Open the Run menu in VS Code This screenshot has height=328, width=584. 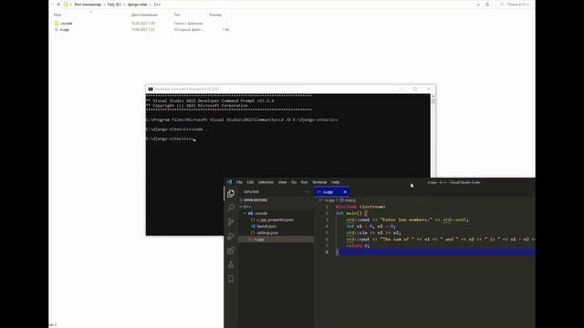[304, 182]
